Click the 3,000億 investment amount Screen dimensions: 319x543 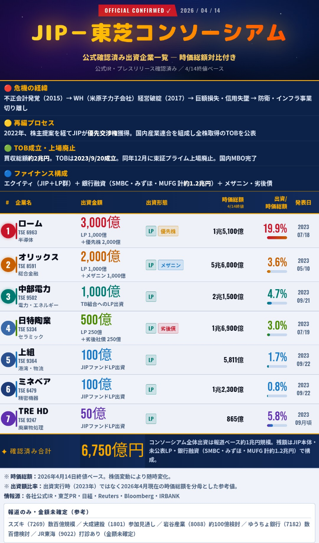[x=100, y=223]
